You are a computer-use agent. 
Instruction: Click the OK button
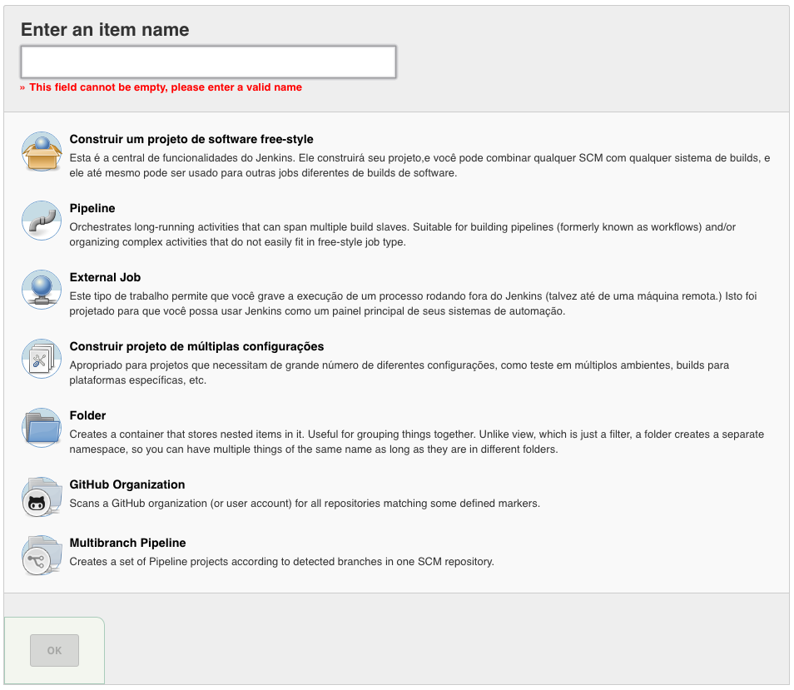(54, 651)
